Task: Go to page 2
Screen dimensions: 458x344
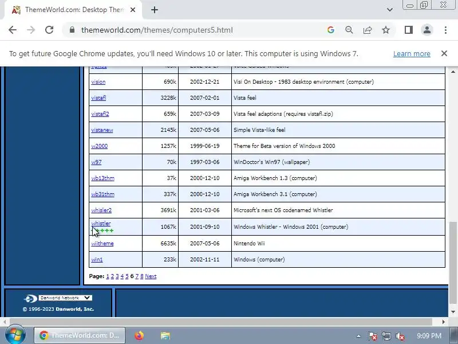Action: [112, 276]
